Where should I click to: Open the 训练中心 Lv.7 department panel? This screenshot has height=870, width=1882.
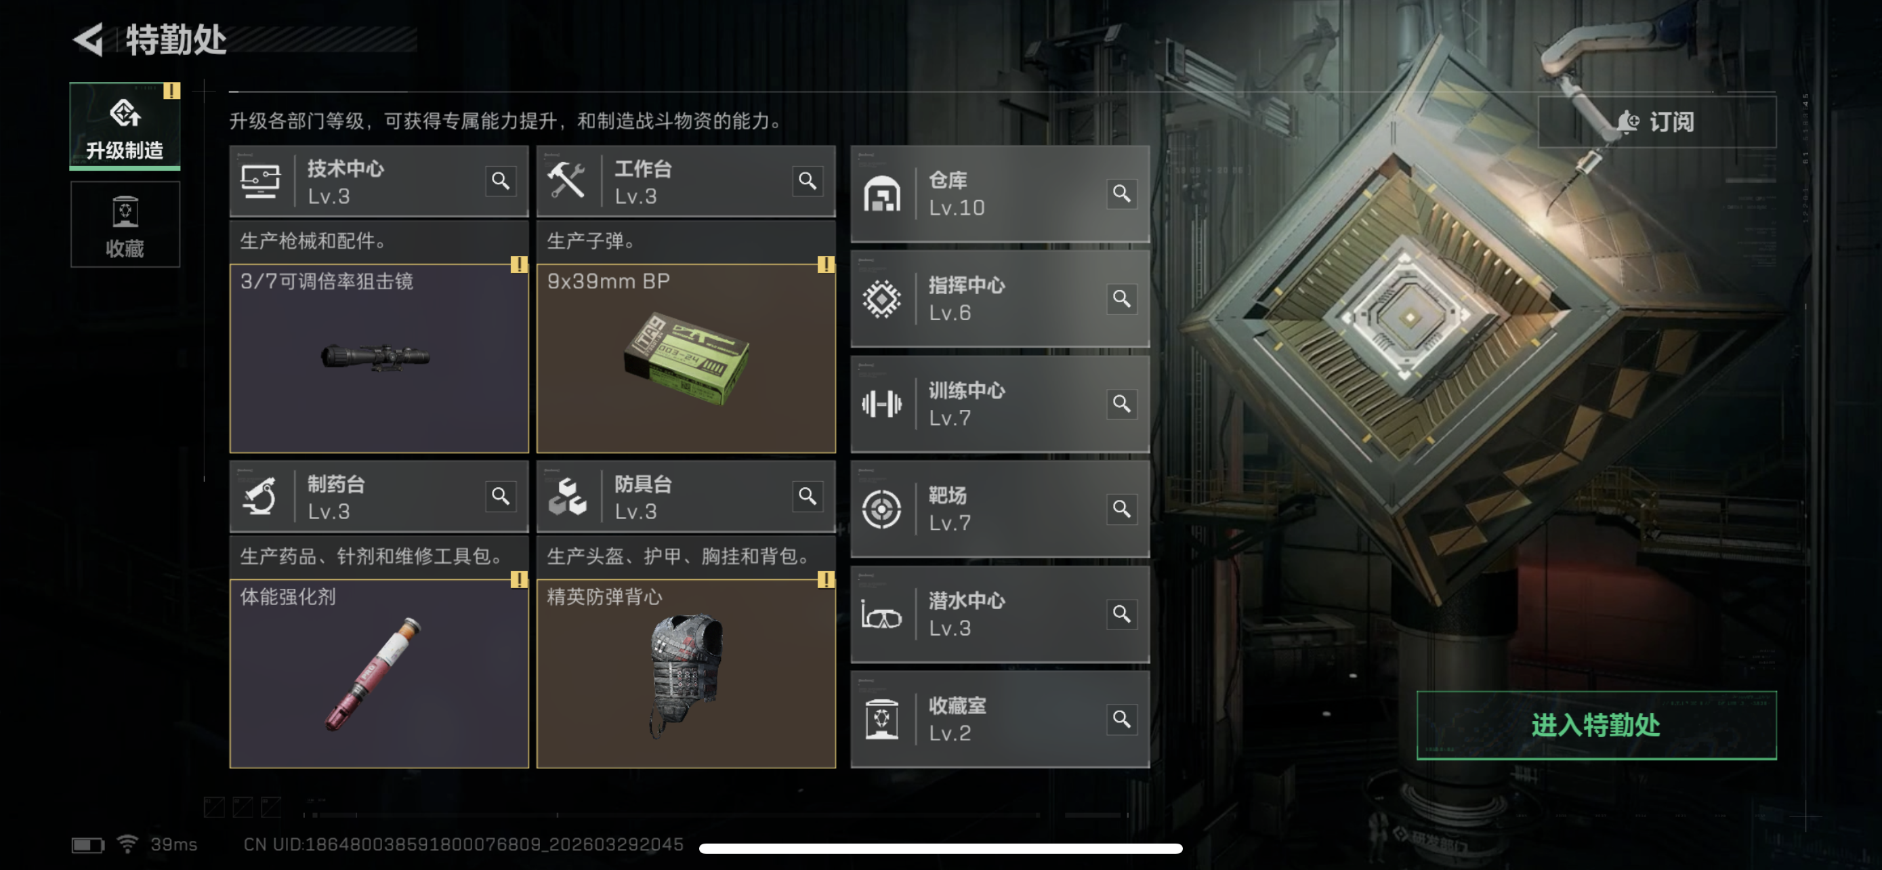pos(1000,404)
